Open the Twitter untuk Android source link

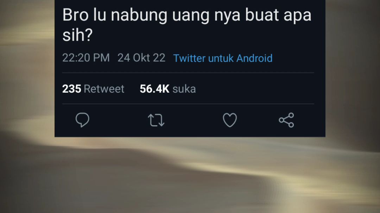tap(223, 58)
